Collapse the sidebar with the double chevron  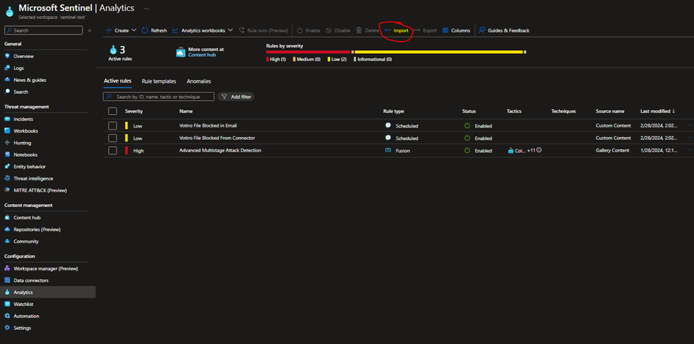90,30
